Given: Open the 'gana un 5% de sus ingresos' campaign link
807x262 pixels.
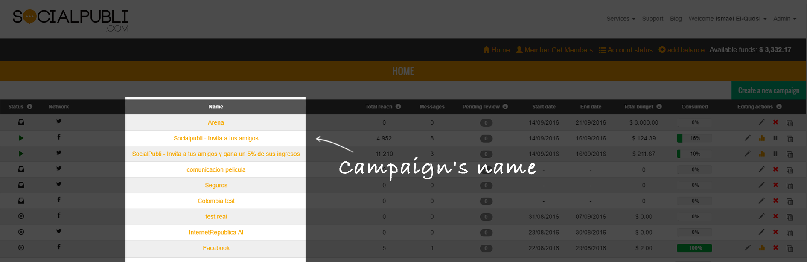Looking at the screenshot, I should pos(216,154).
